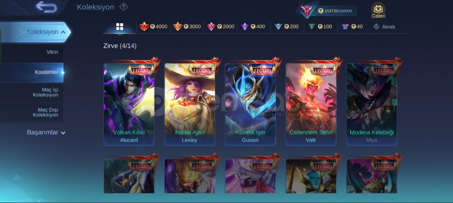The height and width of the screenshot is (203, 453).
Task: Filter by the shirt 40-point tier
Action: click(x=352, y=26)
